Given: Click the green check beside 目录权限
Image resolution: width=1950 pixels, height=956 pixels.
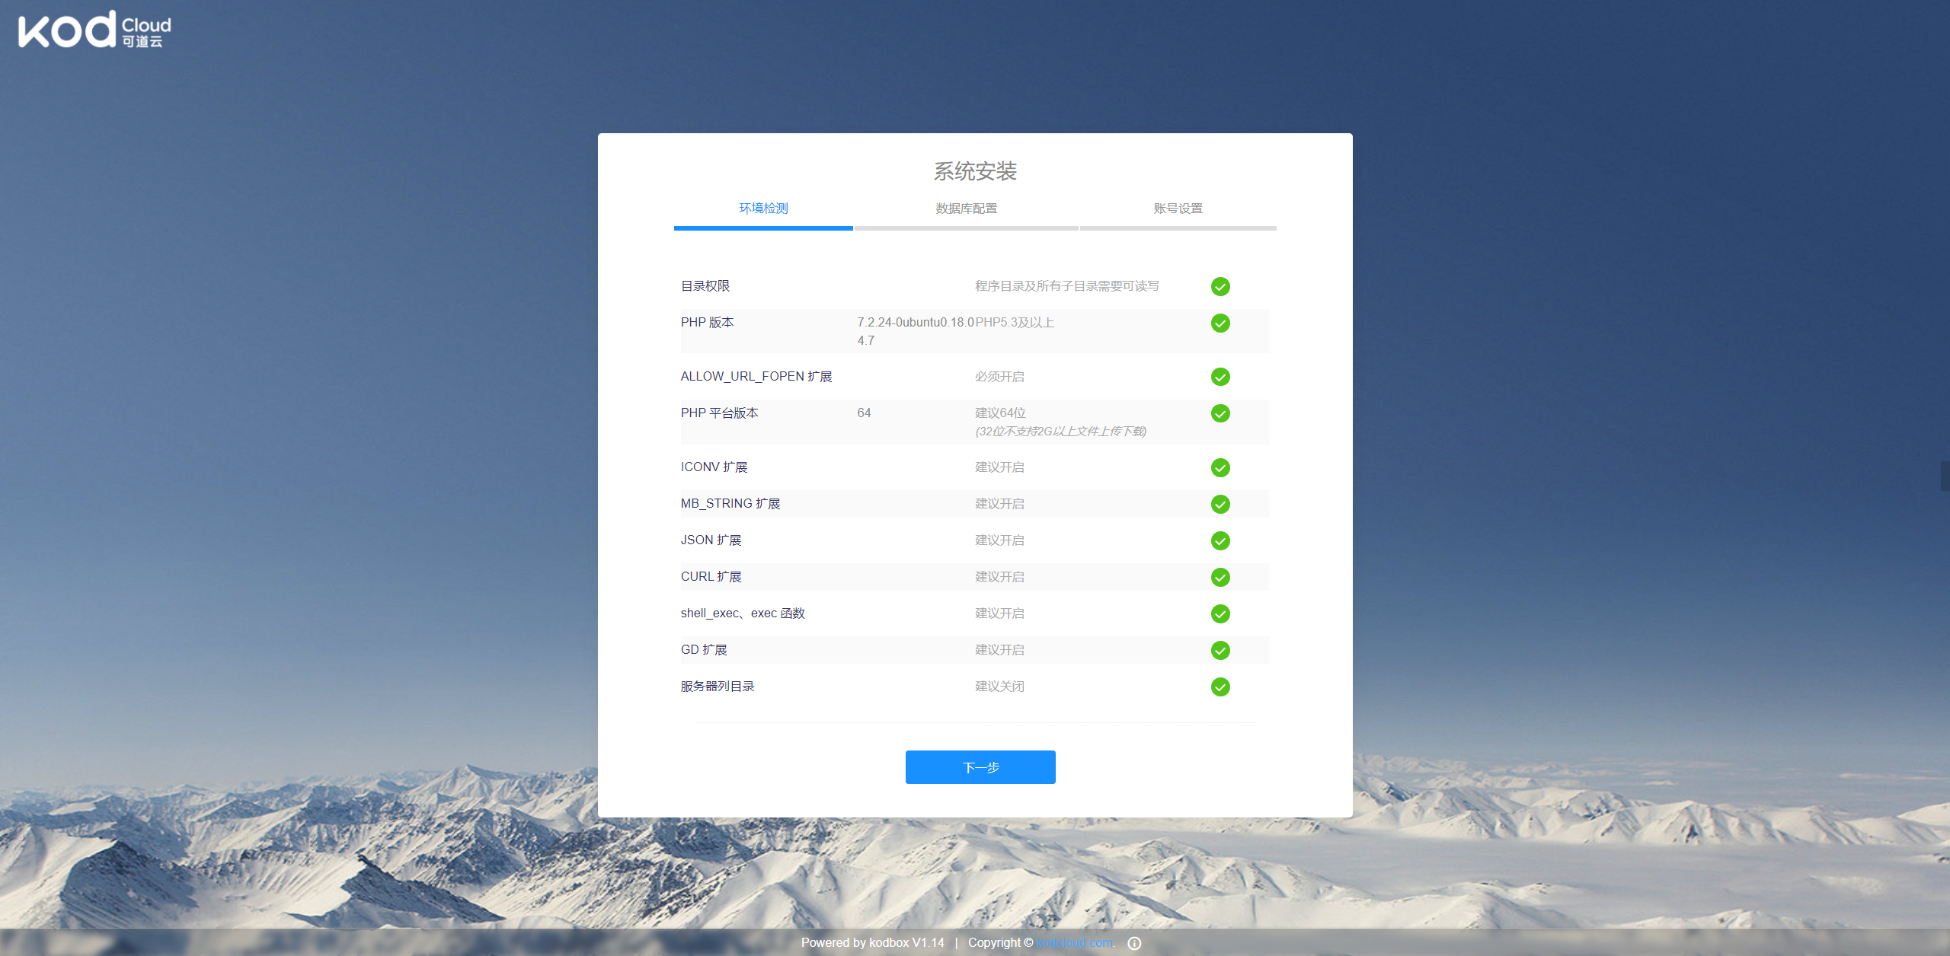Looking at the screenshot, I should [x=1220, y=286].
